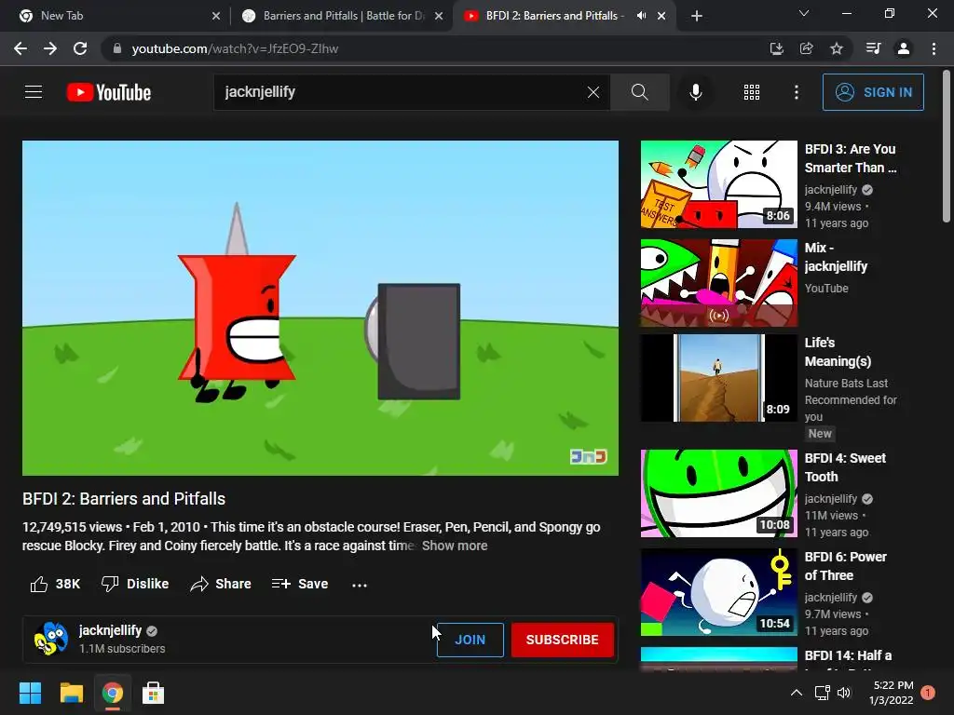Viewport: 954px width, 715px height.
Task: Open the YouTube apps grid icon
Action: click(752, 92)
